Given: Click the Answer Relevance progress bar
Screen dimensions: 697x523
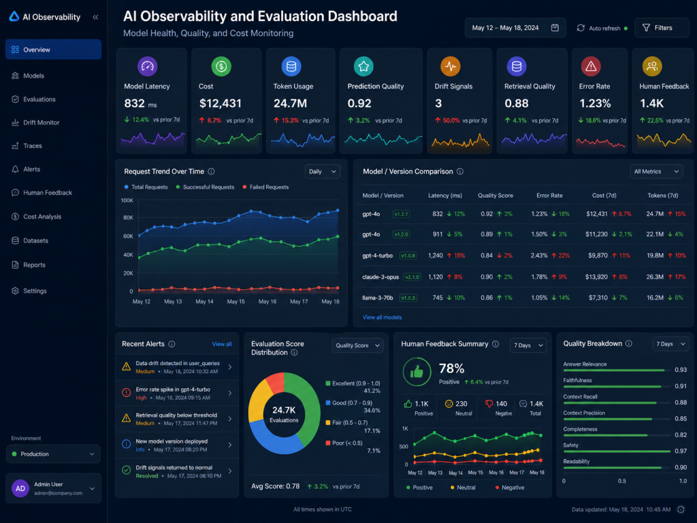Looking at the screenshot, I should (x=617, y=370).
